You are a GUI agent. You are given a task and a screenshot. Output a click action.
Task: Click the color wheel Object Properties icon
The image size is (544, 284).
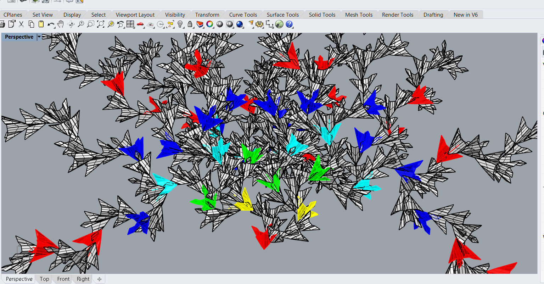pyautogui.click(x=210, y=24)
